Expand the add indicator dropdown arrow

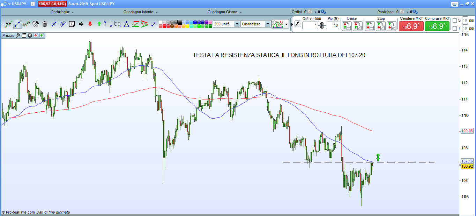point(287,24)
